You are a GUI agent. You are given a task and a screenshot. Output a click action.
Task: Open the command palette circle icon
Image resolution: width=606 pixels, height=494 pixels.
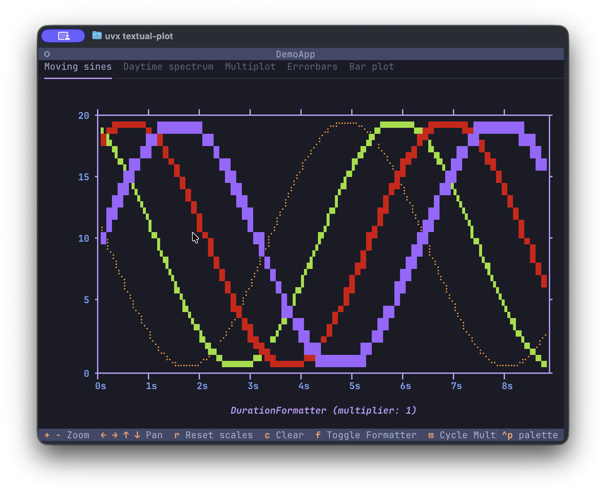click(x=47, y=53)
